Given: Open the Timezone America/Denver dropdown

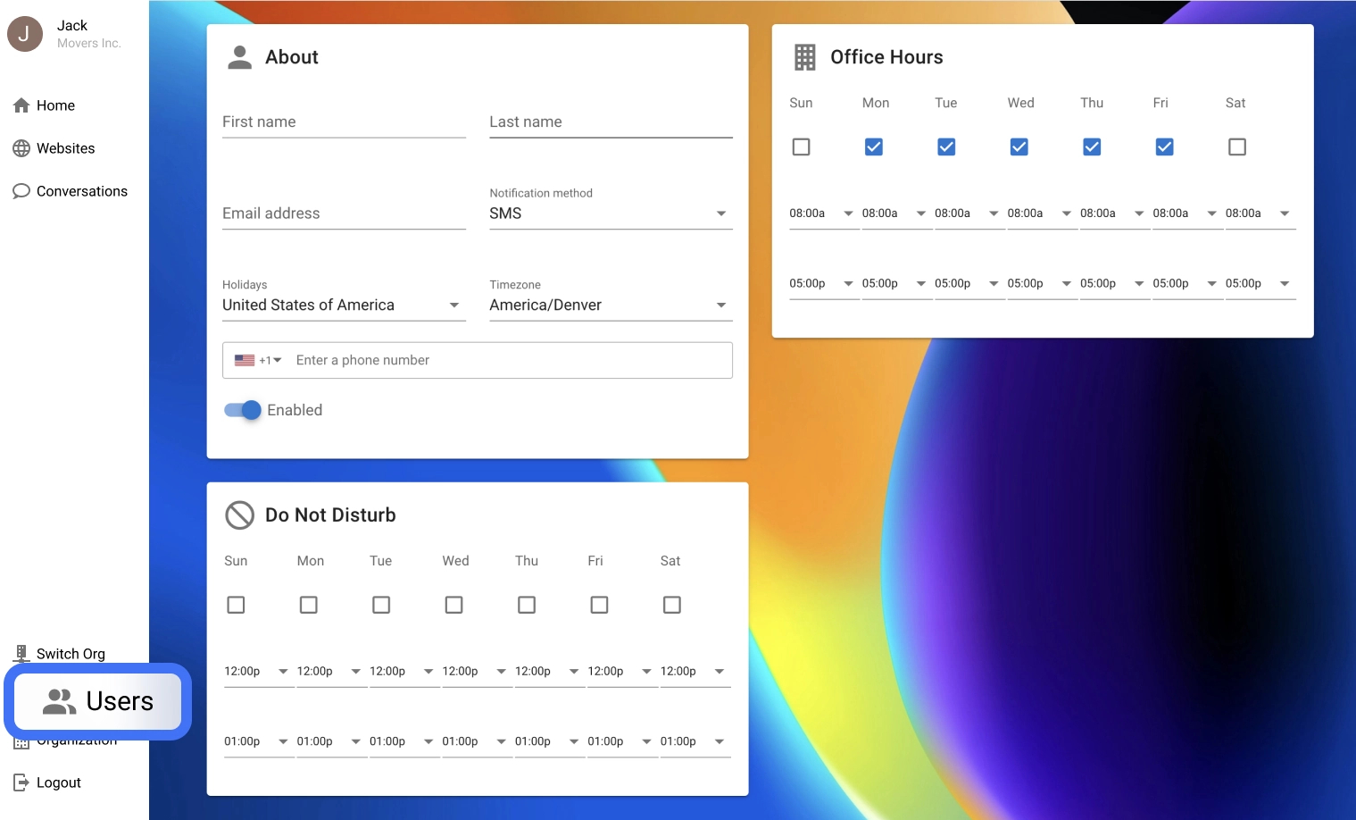Looking at the screenshot, I should click(611, 305).
